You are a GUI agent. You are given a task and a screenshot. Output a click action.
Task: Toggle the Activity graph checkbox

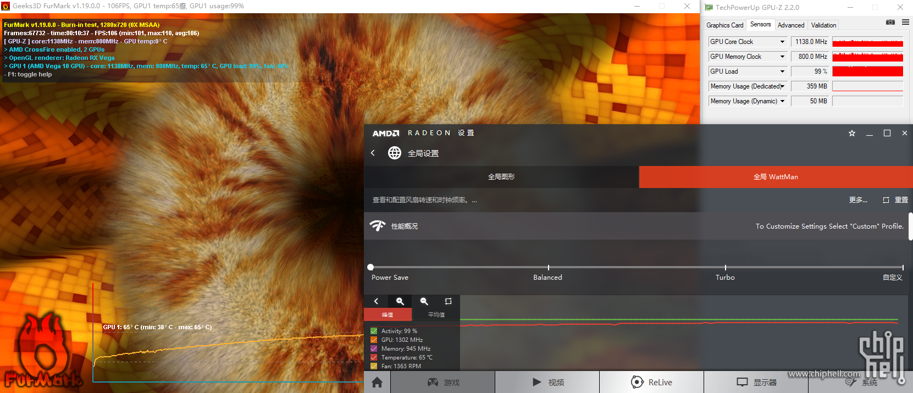point(374,331)
